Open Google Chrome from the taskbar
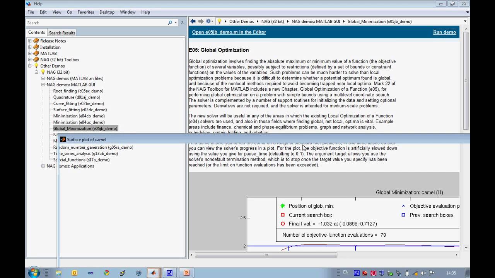This screenshot has width=495, height=278. (x=107, y=273)
